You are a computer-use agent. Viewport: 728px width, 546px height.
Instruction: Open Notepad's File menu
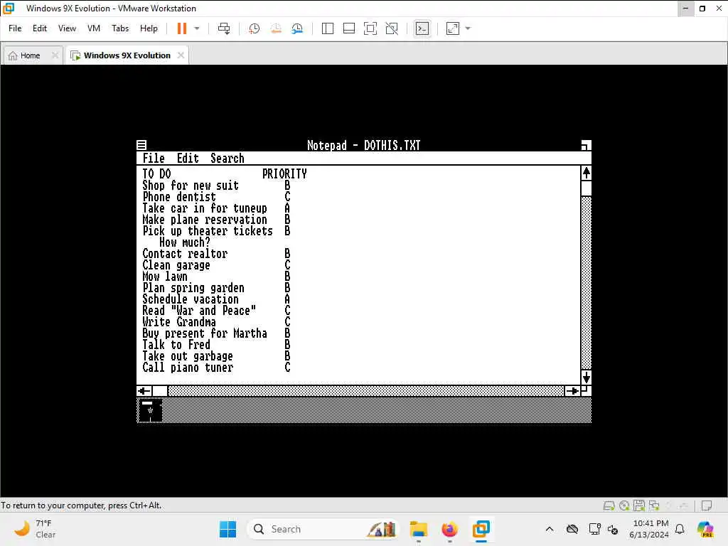click(x=154, y=159)
